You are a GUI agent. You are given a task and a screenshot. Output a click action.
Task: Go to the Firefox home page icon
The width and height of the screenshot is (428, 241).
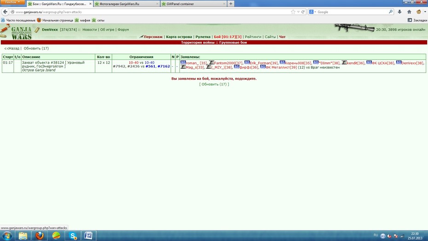coord(409,12)
